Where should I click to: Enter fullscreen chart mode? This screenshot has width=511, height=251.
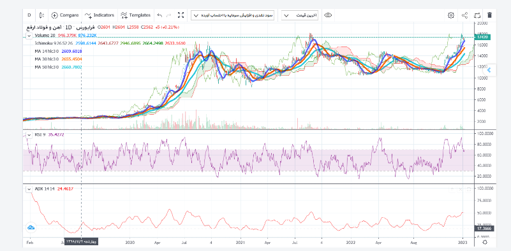(x=181, y=15)
